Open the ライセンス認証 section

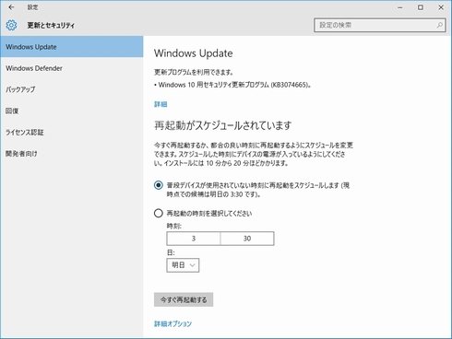coord(71,132)
